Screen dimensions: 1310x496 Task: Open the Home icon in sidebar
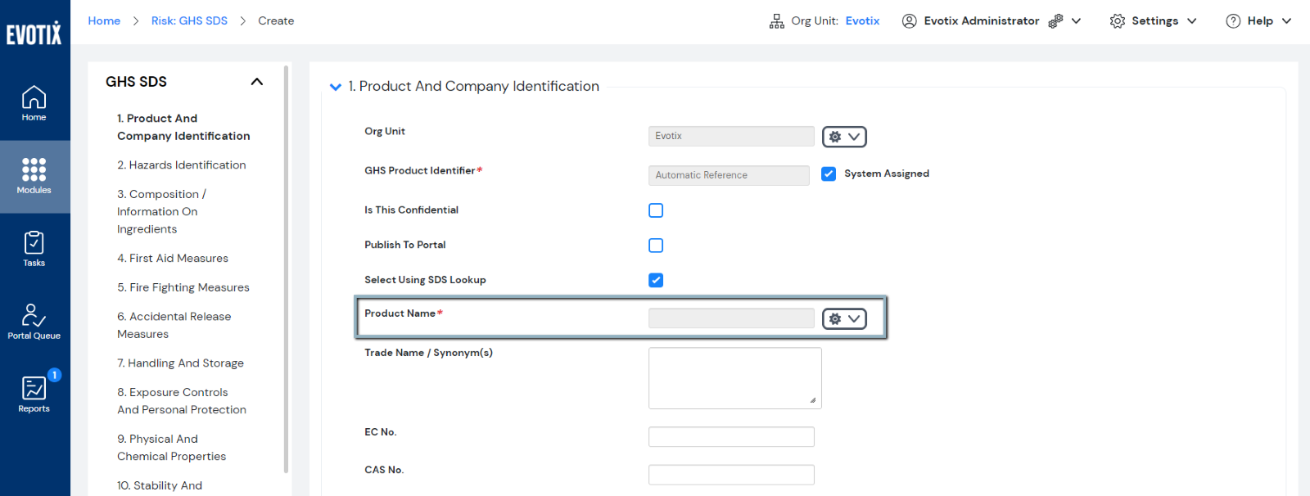(x=34, y=103)
